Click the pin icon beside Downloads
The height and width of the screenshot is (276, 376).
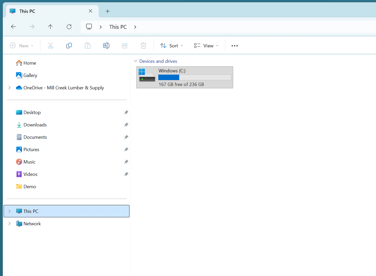point(126,125)
